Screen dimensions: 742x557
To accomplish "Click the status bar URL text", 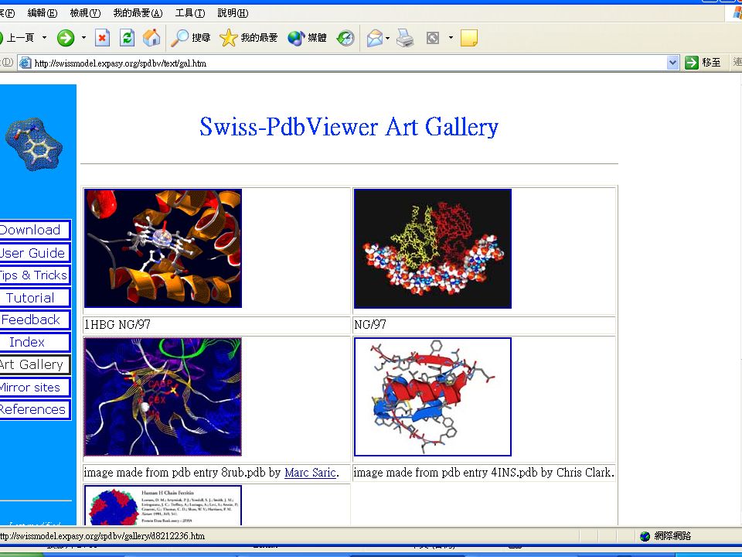I will coord(102,536).
